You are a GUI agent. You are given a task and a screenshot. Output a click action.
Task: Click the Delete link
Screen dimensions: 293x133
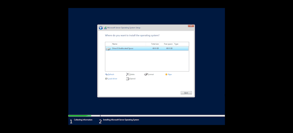point(132,74)
